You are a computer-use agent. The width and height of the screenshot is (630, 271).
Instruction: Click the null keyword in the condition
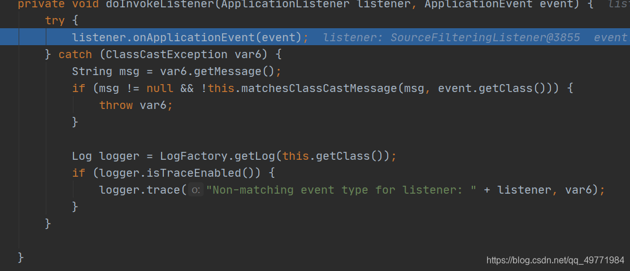tap(160, 88)
